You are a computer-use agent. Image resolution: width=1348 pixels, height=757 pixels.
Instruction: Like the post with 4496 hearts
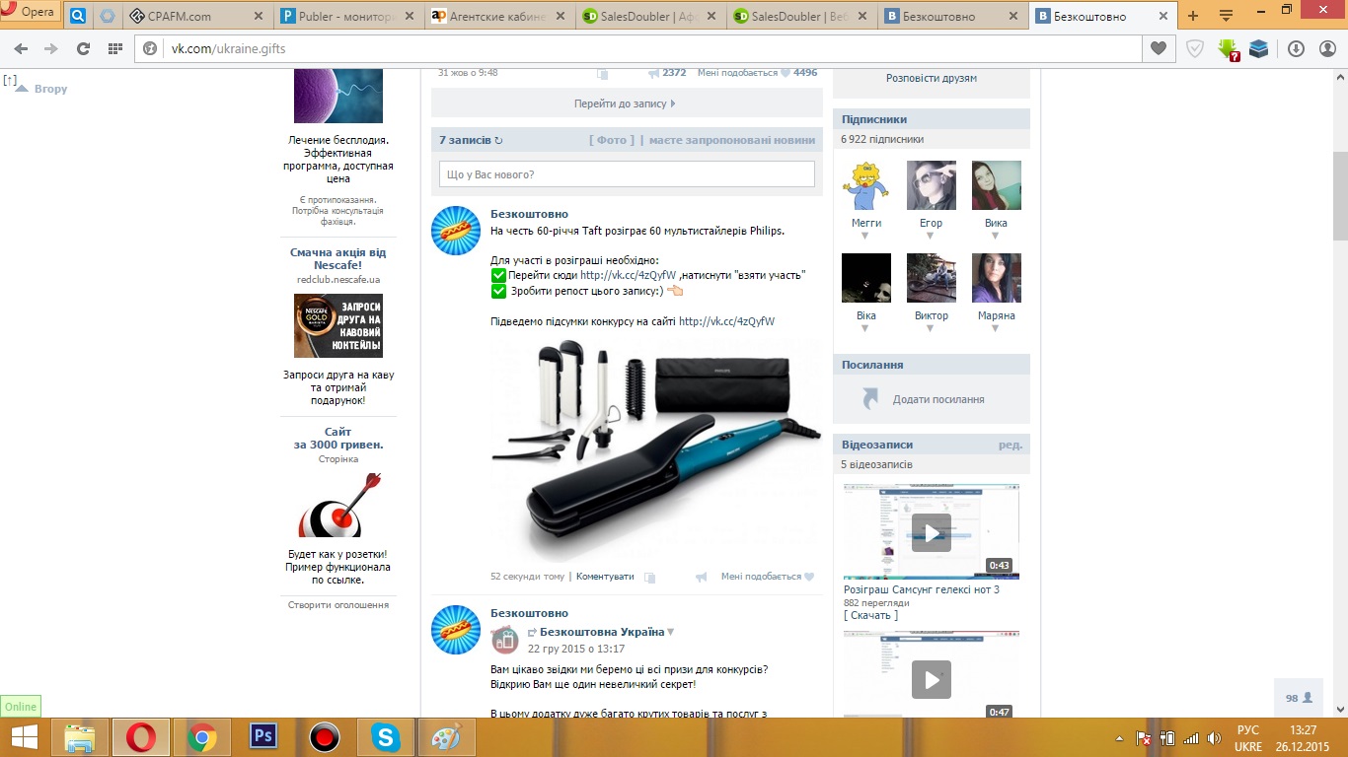tap(786, 73)
